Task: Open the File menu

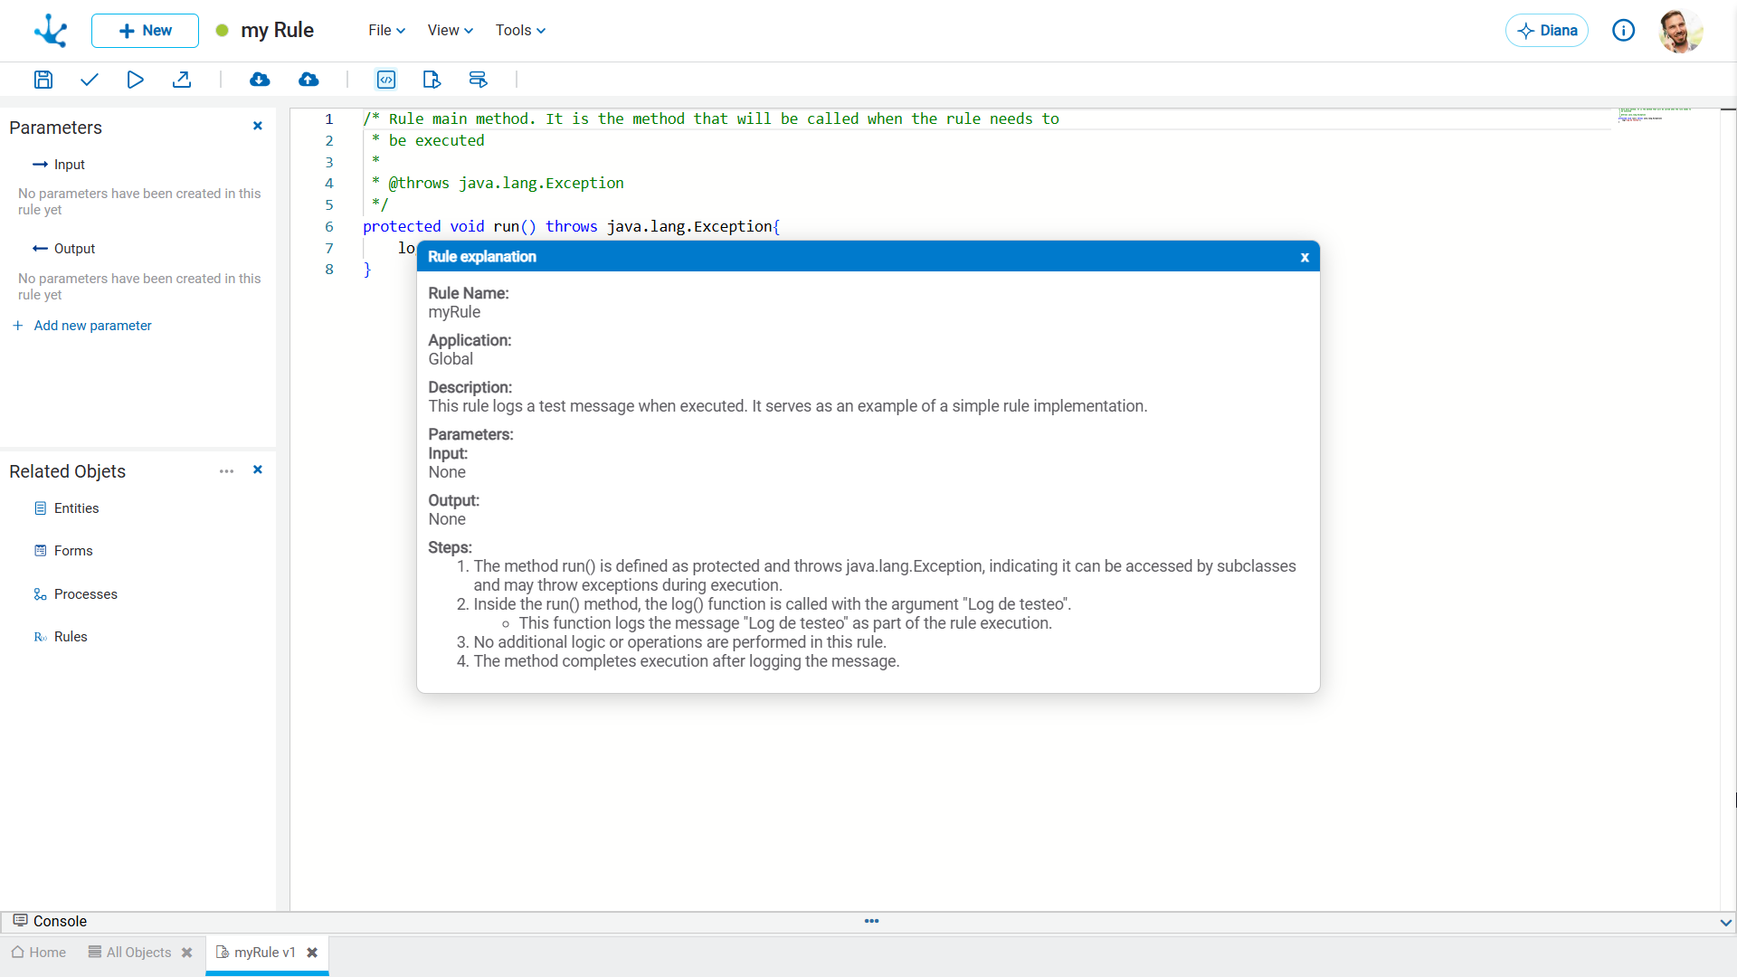Action: [387, 31]
